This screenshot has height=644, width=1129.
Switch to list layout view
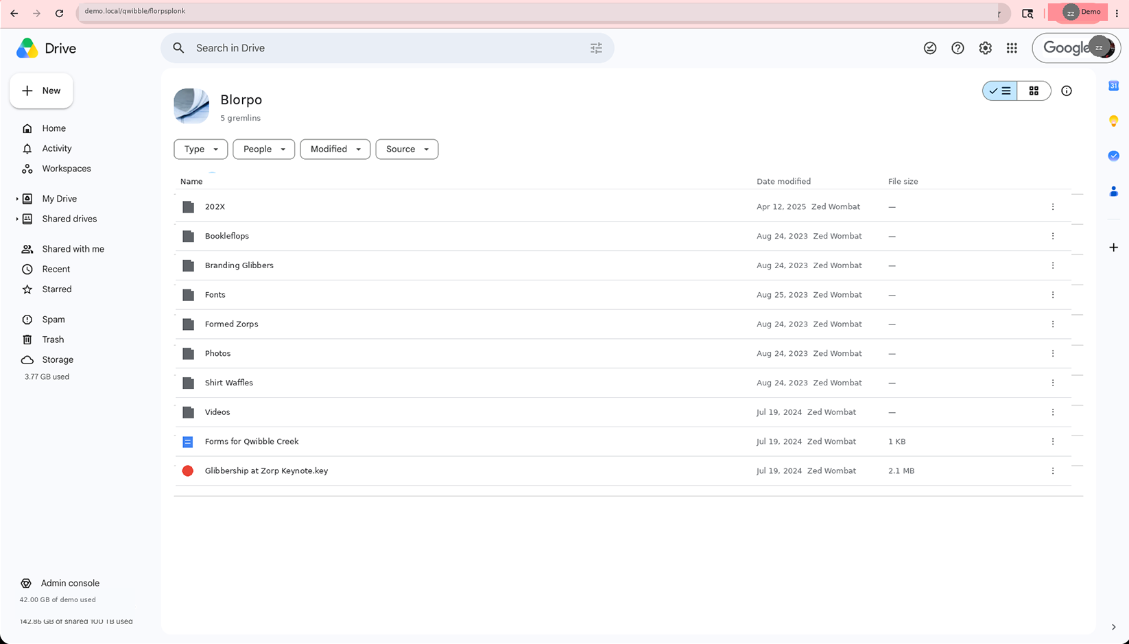tap(1000, 91)
